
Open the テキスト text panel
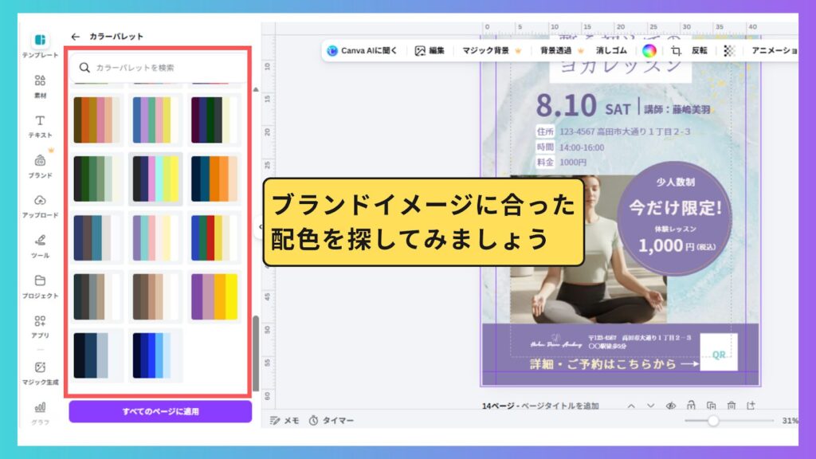(40, 126)
